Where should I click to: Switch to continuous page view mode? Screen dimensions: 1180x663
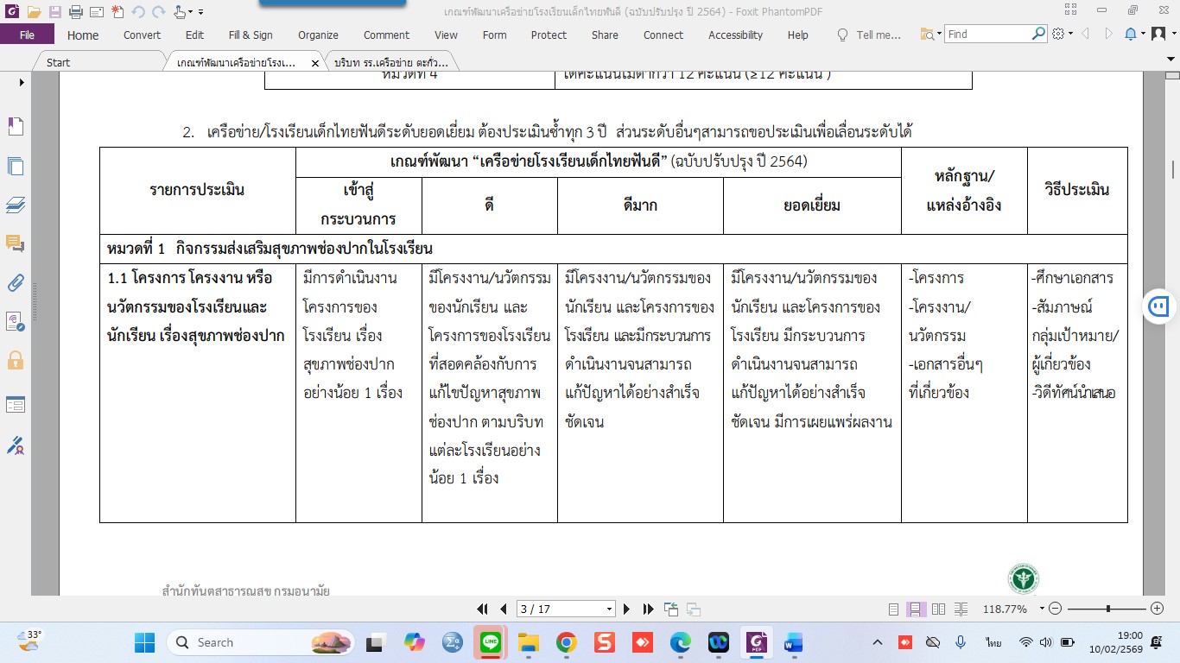(916, 609)
